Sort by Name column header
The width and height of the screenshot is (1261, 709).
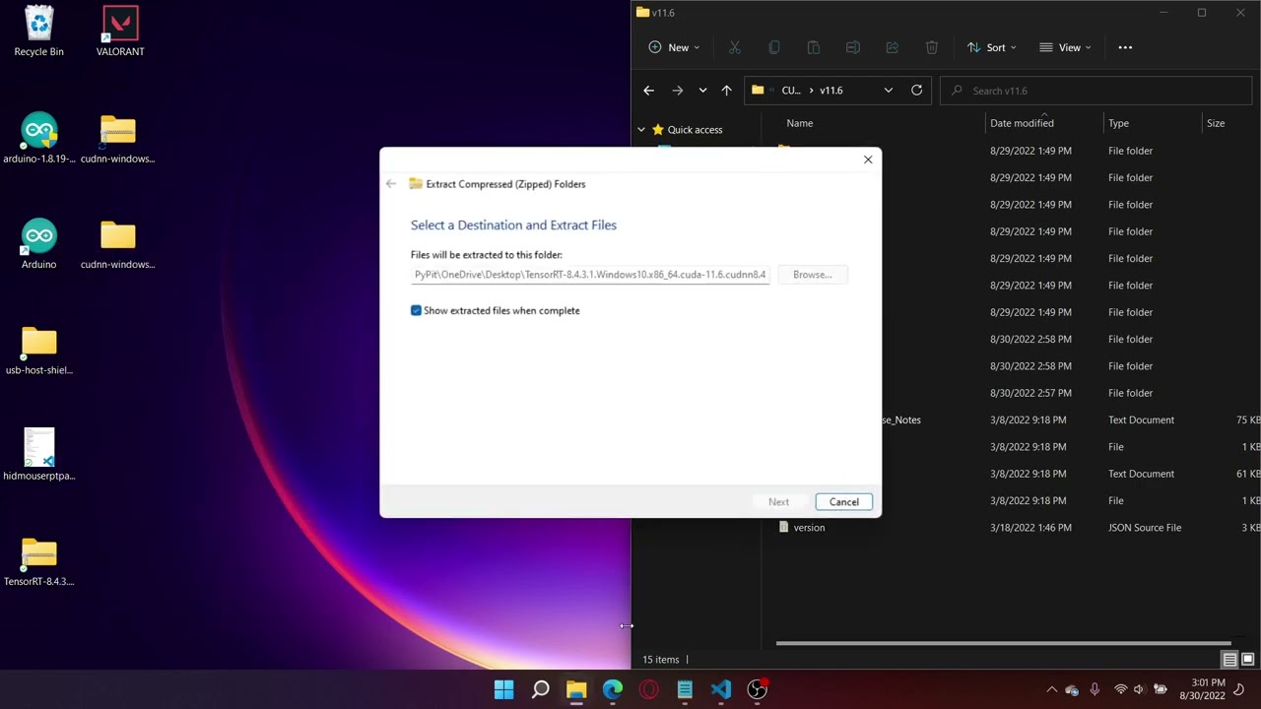pyautogui.click(x=800, y=123)
